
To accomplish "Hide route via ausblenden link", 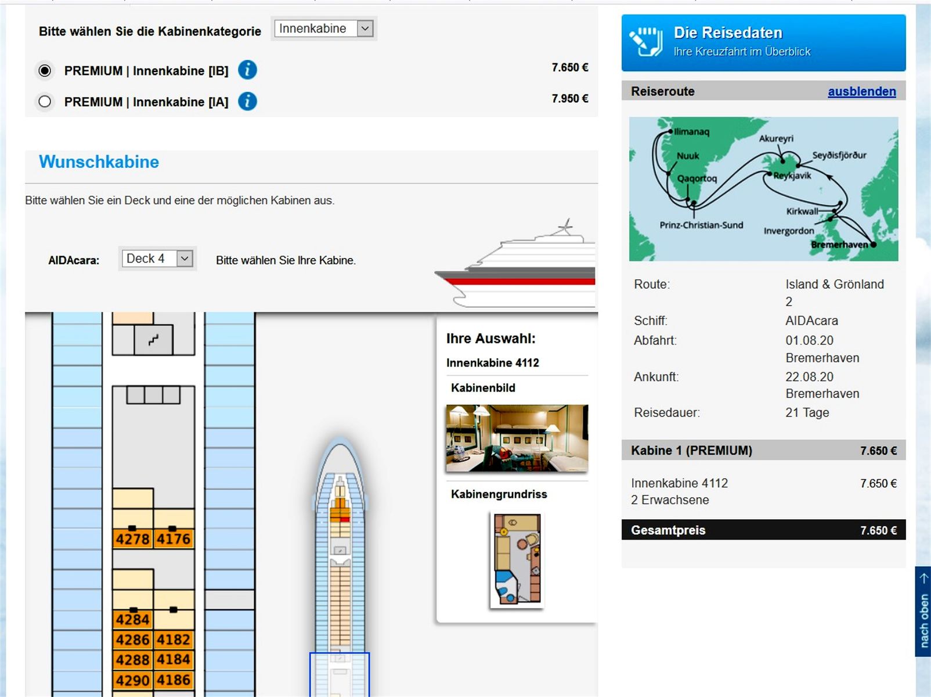I will (861, 91).
